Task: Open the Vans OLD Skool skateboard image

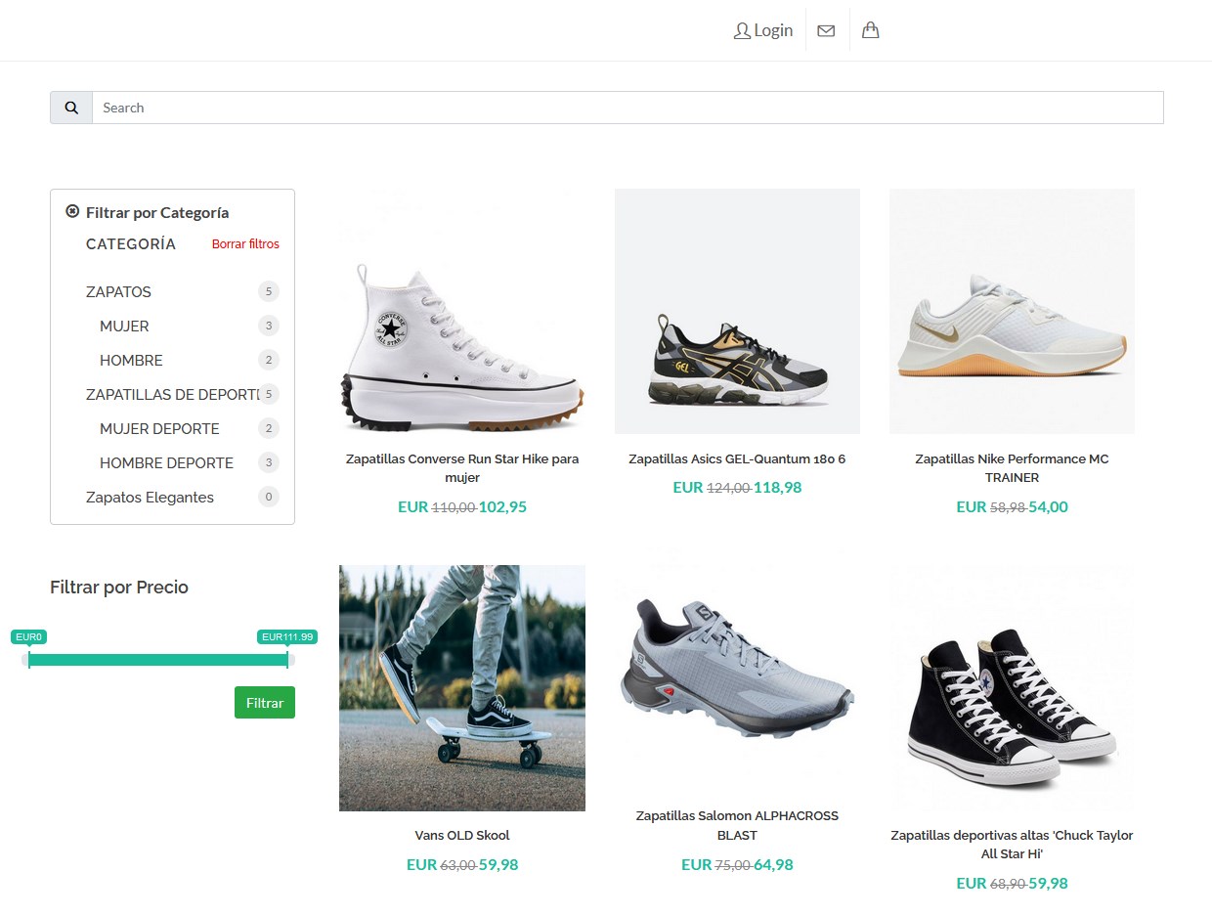Action: click(x=462, y=687)
